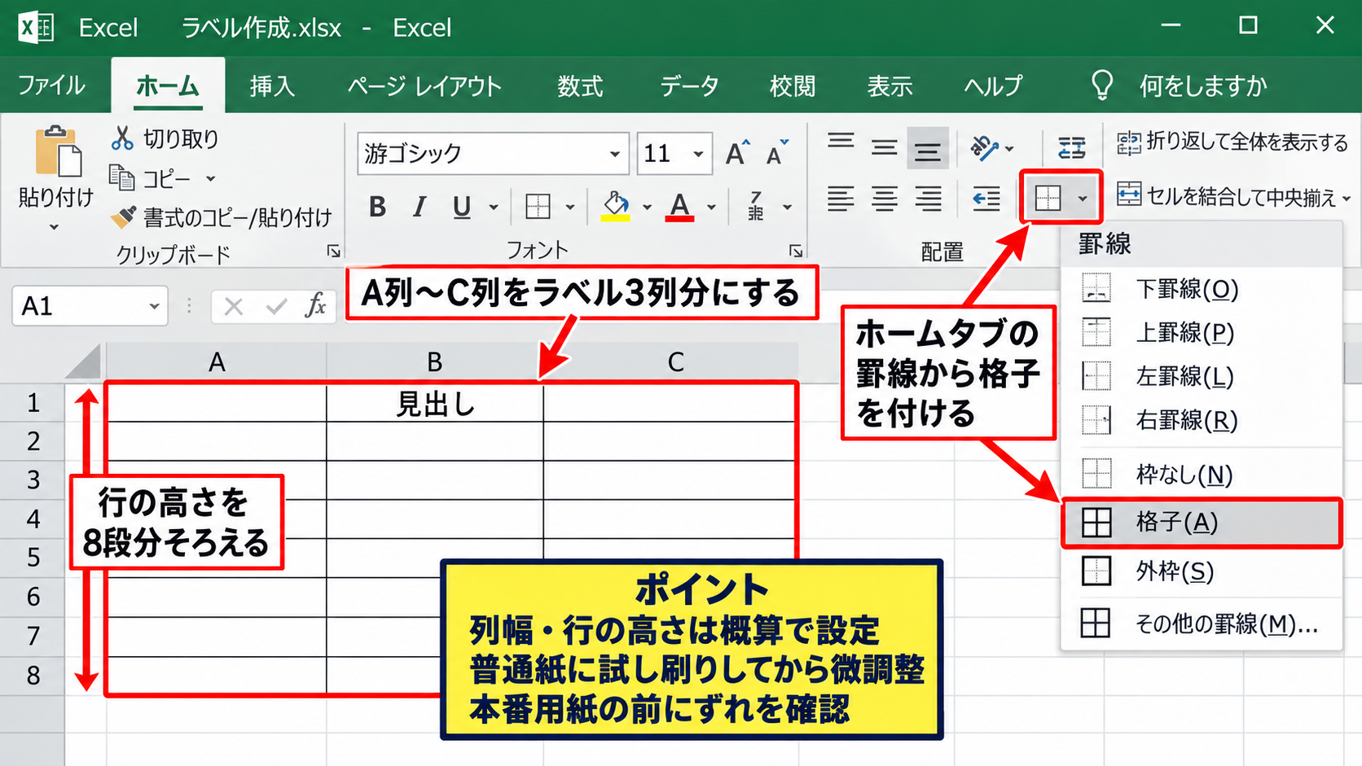Click セルを結合して中央揃え button
This screenshot has width=1362, height=766.
pyautogui.click(x=1232, y=196)
